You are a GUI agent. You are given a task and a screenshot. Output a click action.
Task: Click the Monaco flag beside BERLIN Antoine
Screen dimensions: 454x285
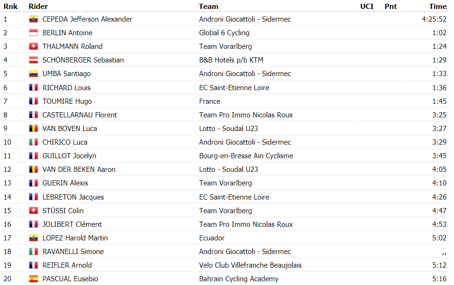click(x=33, y=33)
